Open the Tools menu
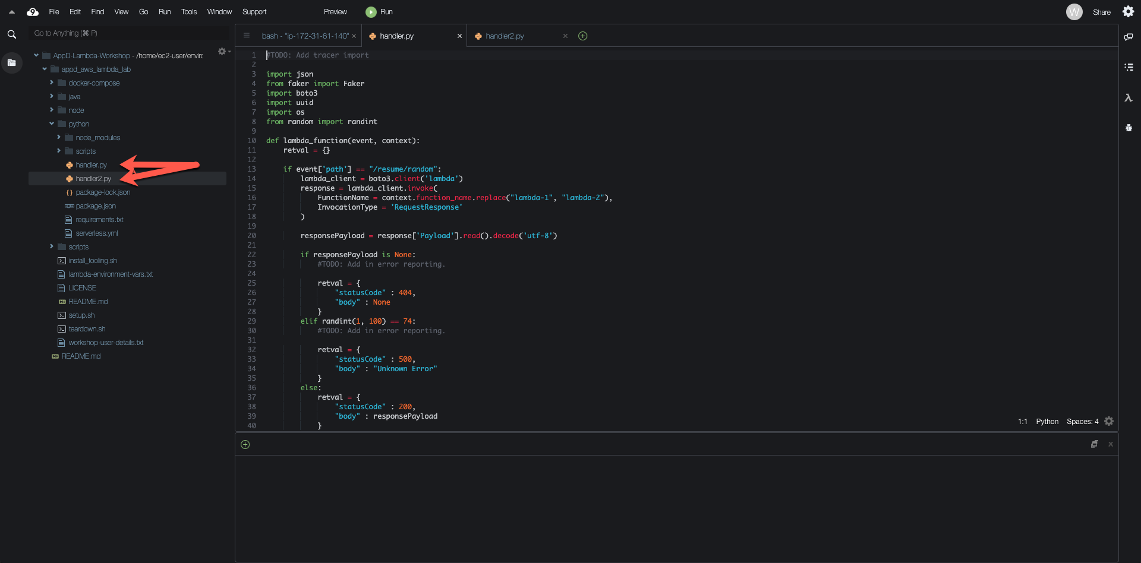Image resolution: width=1141 pixels, height=563 pixels. 188,12
